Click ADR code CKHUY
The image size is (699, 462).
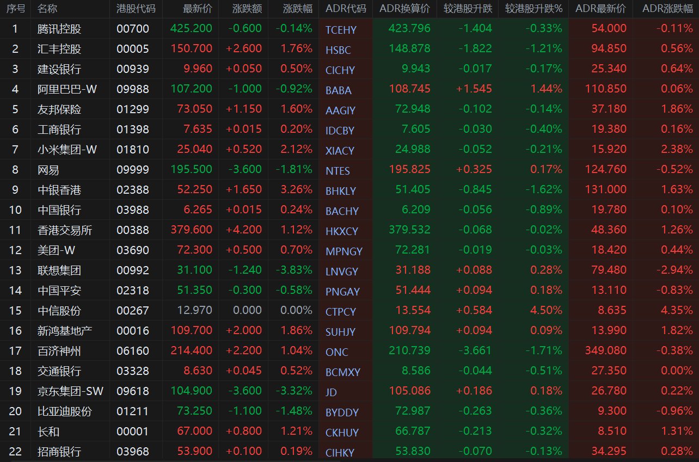[342, 433]
